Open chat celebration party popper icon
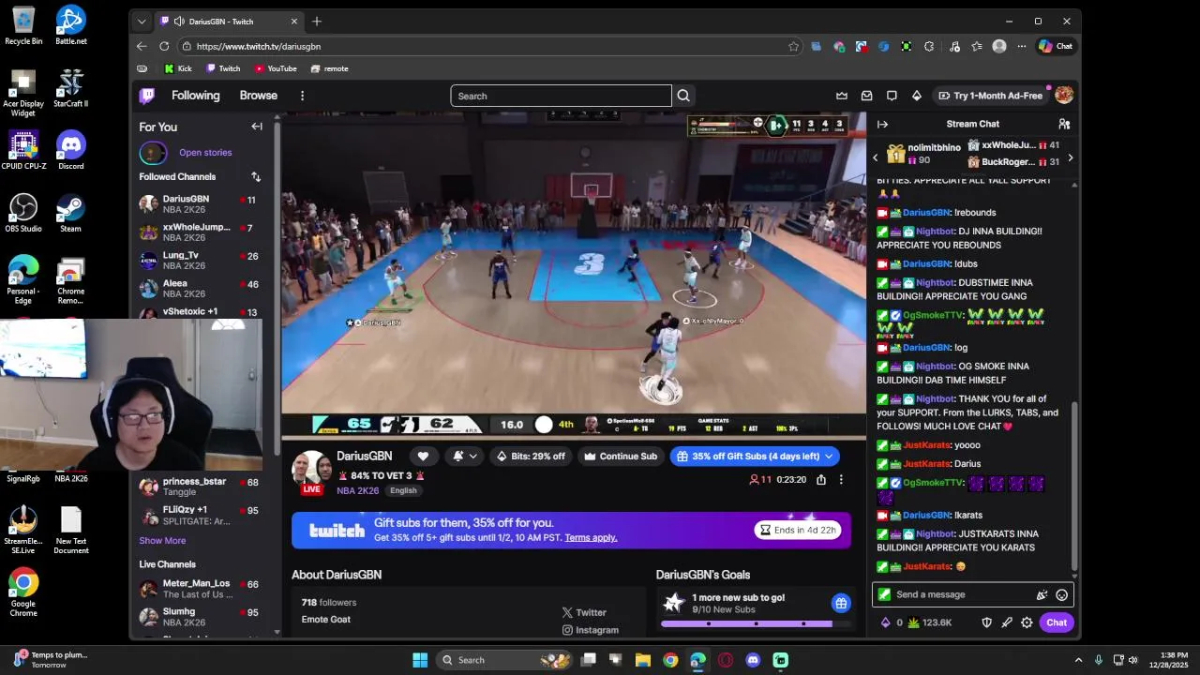This screenshot has height=675, width=1200. pyautogui.click(x=1042, y=594)
